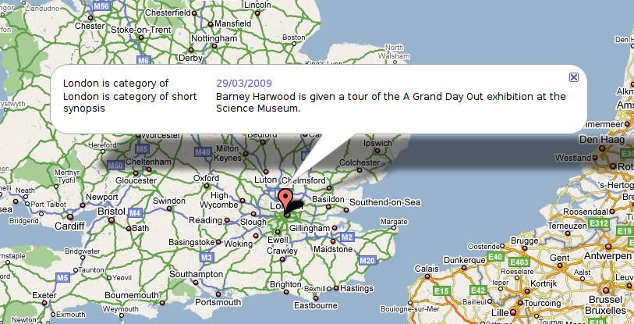Click the Eastbourne map label
This screenshot has width=634, height=324.
pyautogui.click(x=316, y=305)
